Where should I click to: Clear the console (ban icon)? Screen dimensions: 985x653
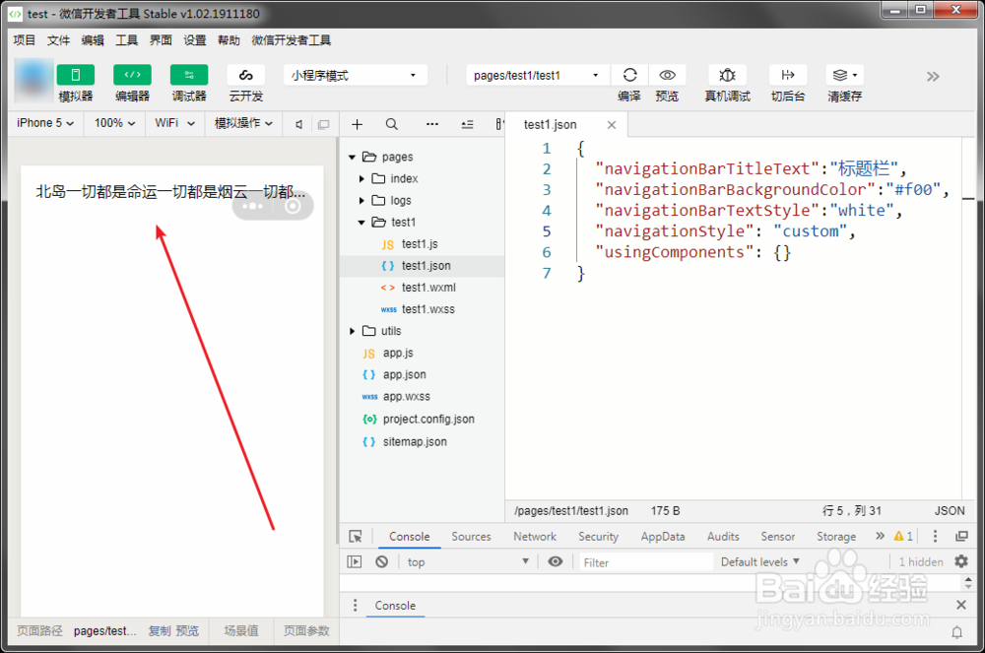(381, 562)
